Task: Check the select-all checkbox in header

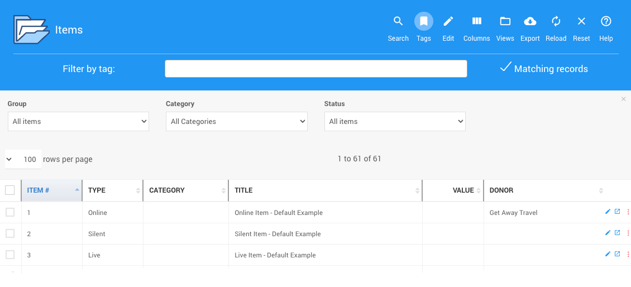Action: pos(10,190)
